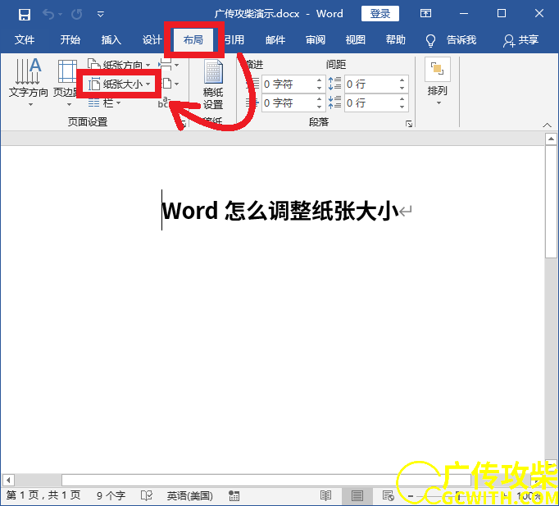Image resolution: width=559 pixels, height=506 pixels.
Task: Open 排列 arrange dropdown
Action: (438, 82)
